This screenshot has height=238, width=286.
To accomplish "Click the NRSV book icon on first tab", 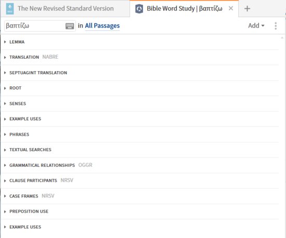I will pos(10,8).
